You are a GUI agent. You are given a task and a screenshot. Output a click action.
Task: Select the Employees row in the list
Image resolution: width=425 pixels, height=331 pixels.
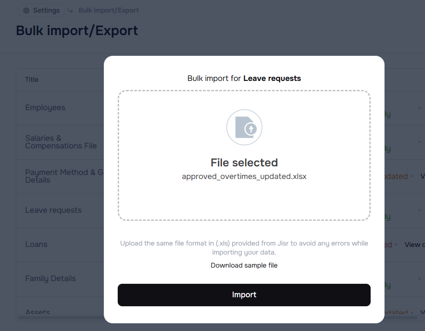(x=45, y=108)
